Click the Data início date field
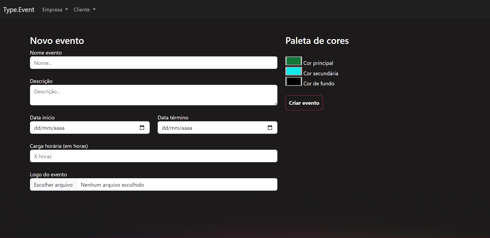The width and height of the screenshot is (490, 238). pyautogui.click(x=90, y=128)
